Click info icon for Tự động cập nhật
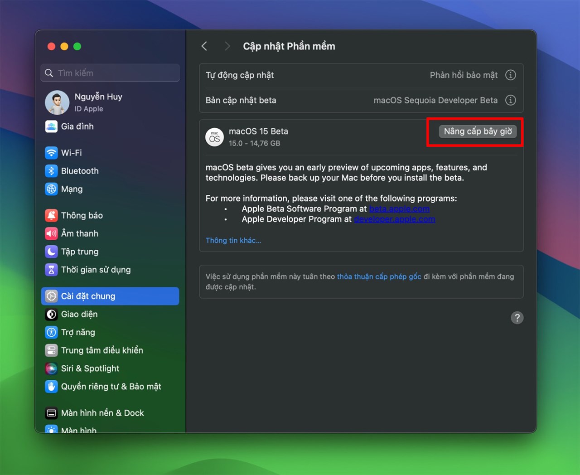Viewport: 580px width, 475px height. coord(510,75)
